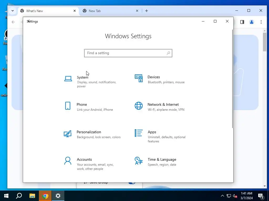
Task: Open the Devices keyboard-and-speaker icon
Action: point(139,78)
